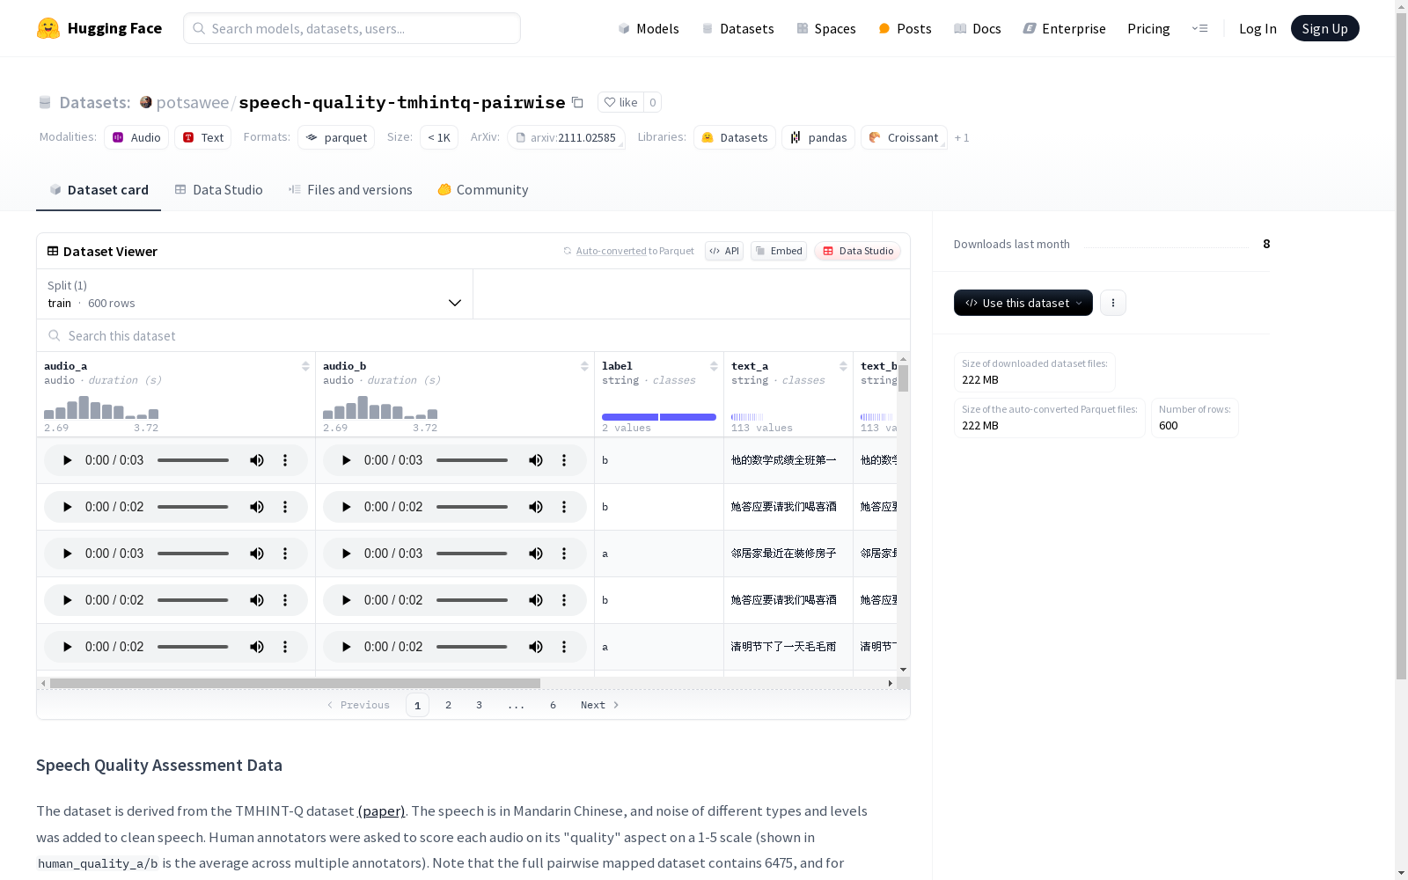Mute audio_a in the fourth row
1408x880 pixels.
(x=257, y=600)
